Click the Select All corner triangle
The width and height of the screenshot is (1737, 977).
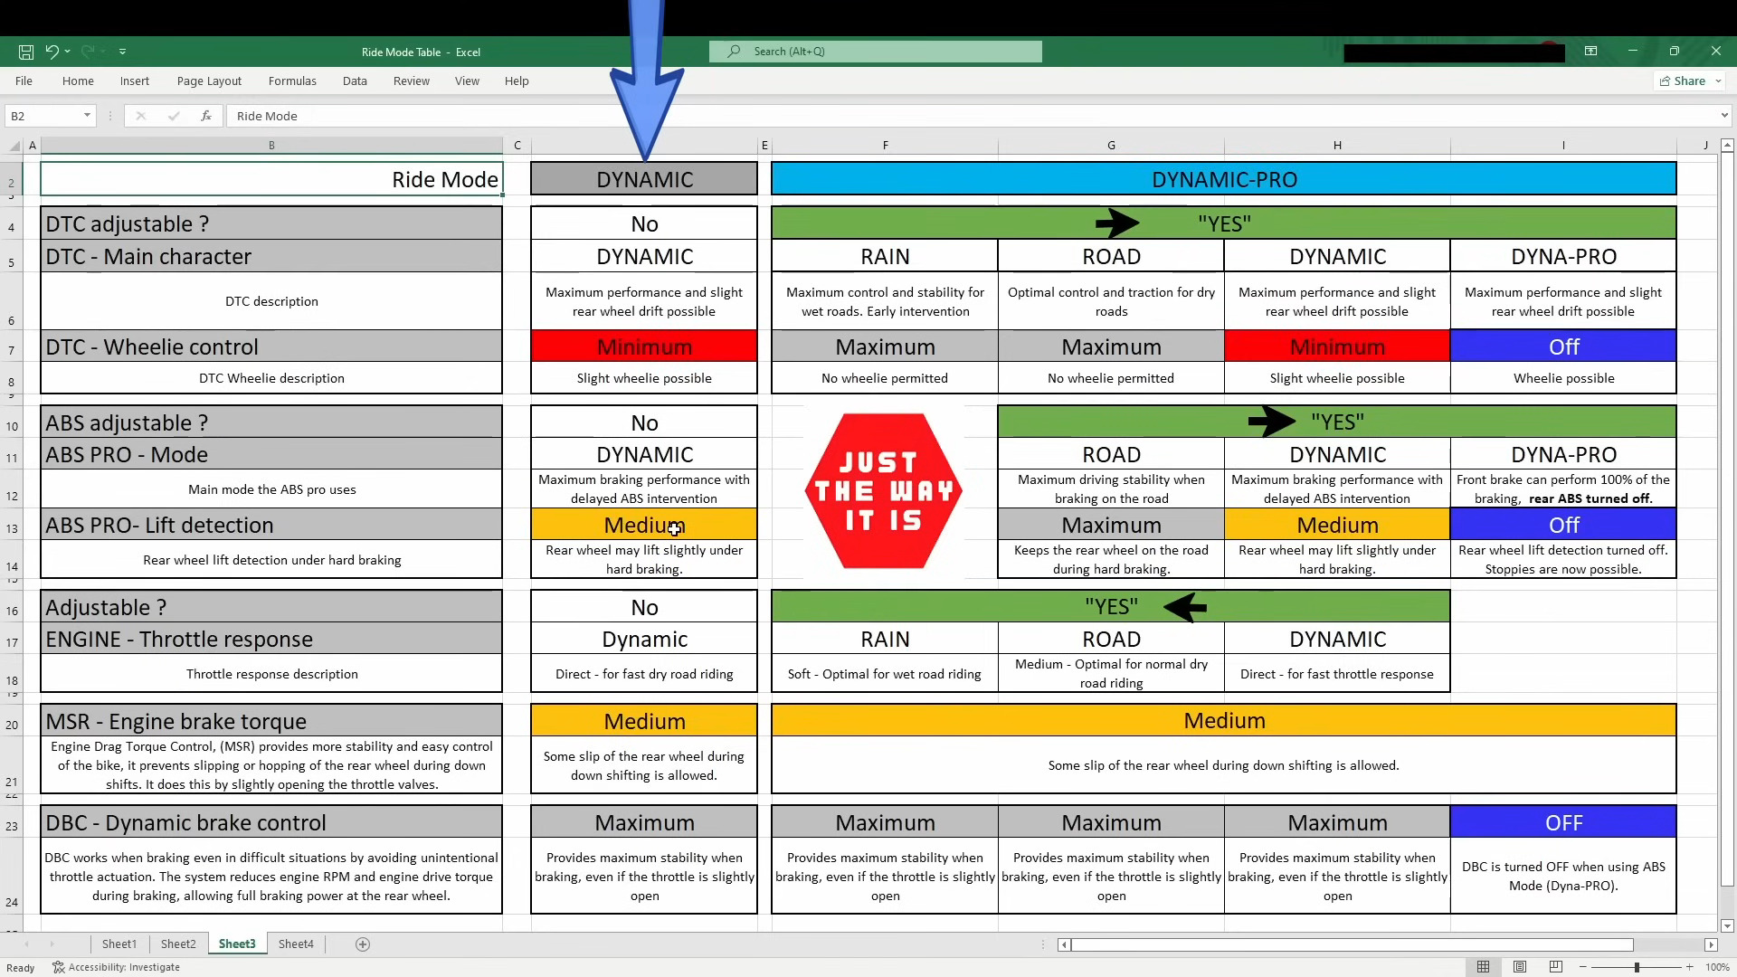(x=14, y=146)
